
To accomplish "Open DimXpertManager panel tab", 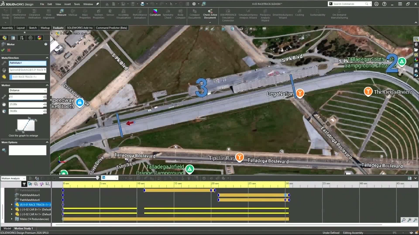I will pos(31,38).
